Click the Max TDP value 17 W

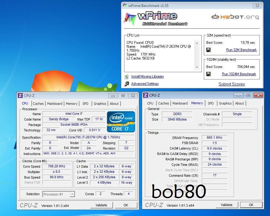click(x=99, y=119)
